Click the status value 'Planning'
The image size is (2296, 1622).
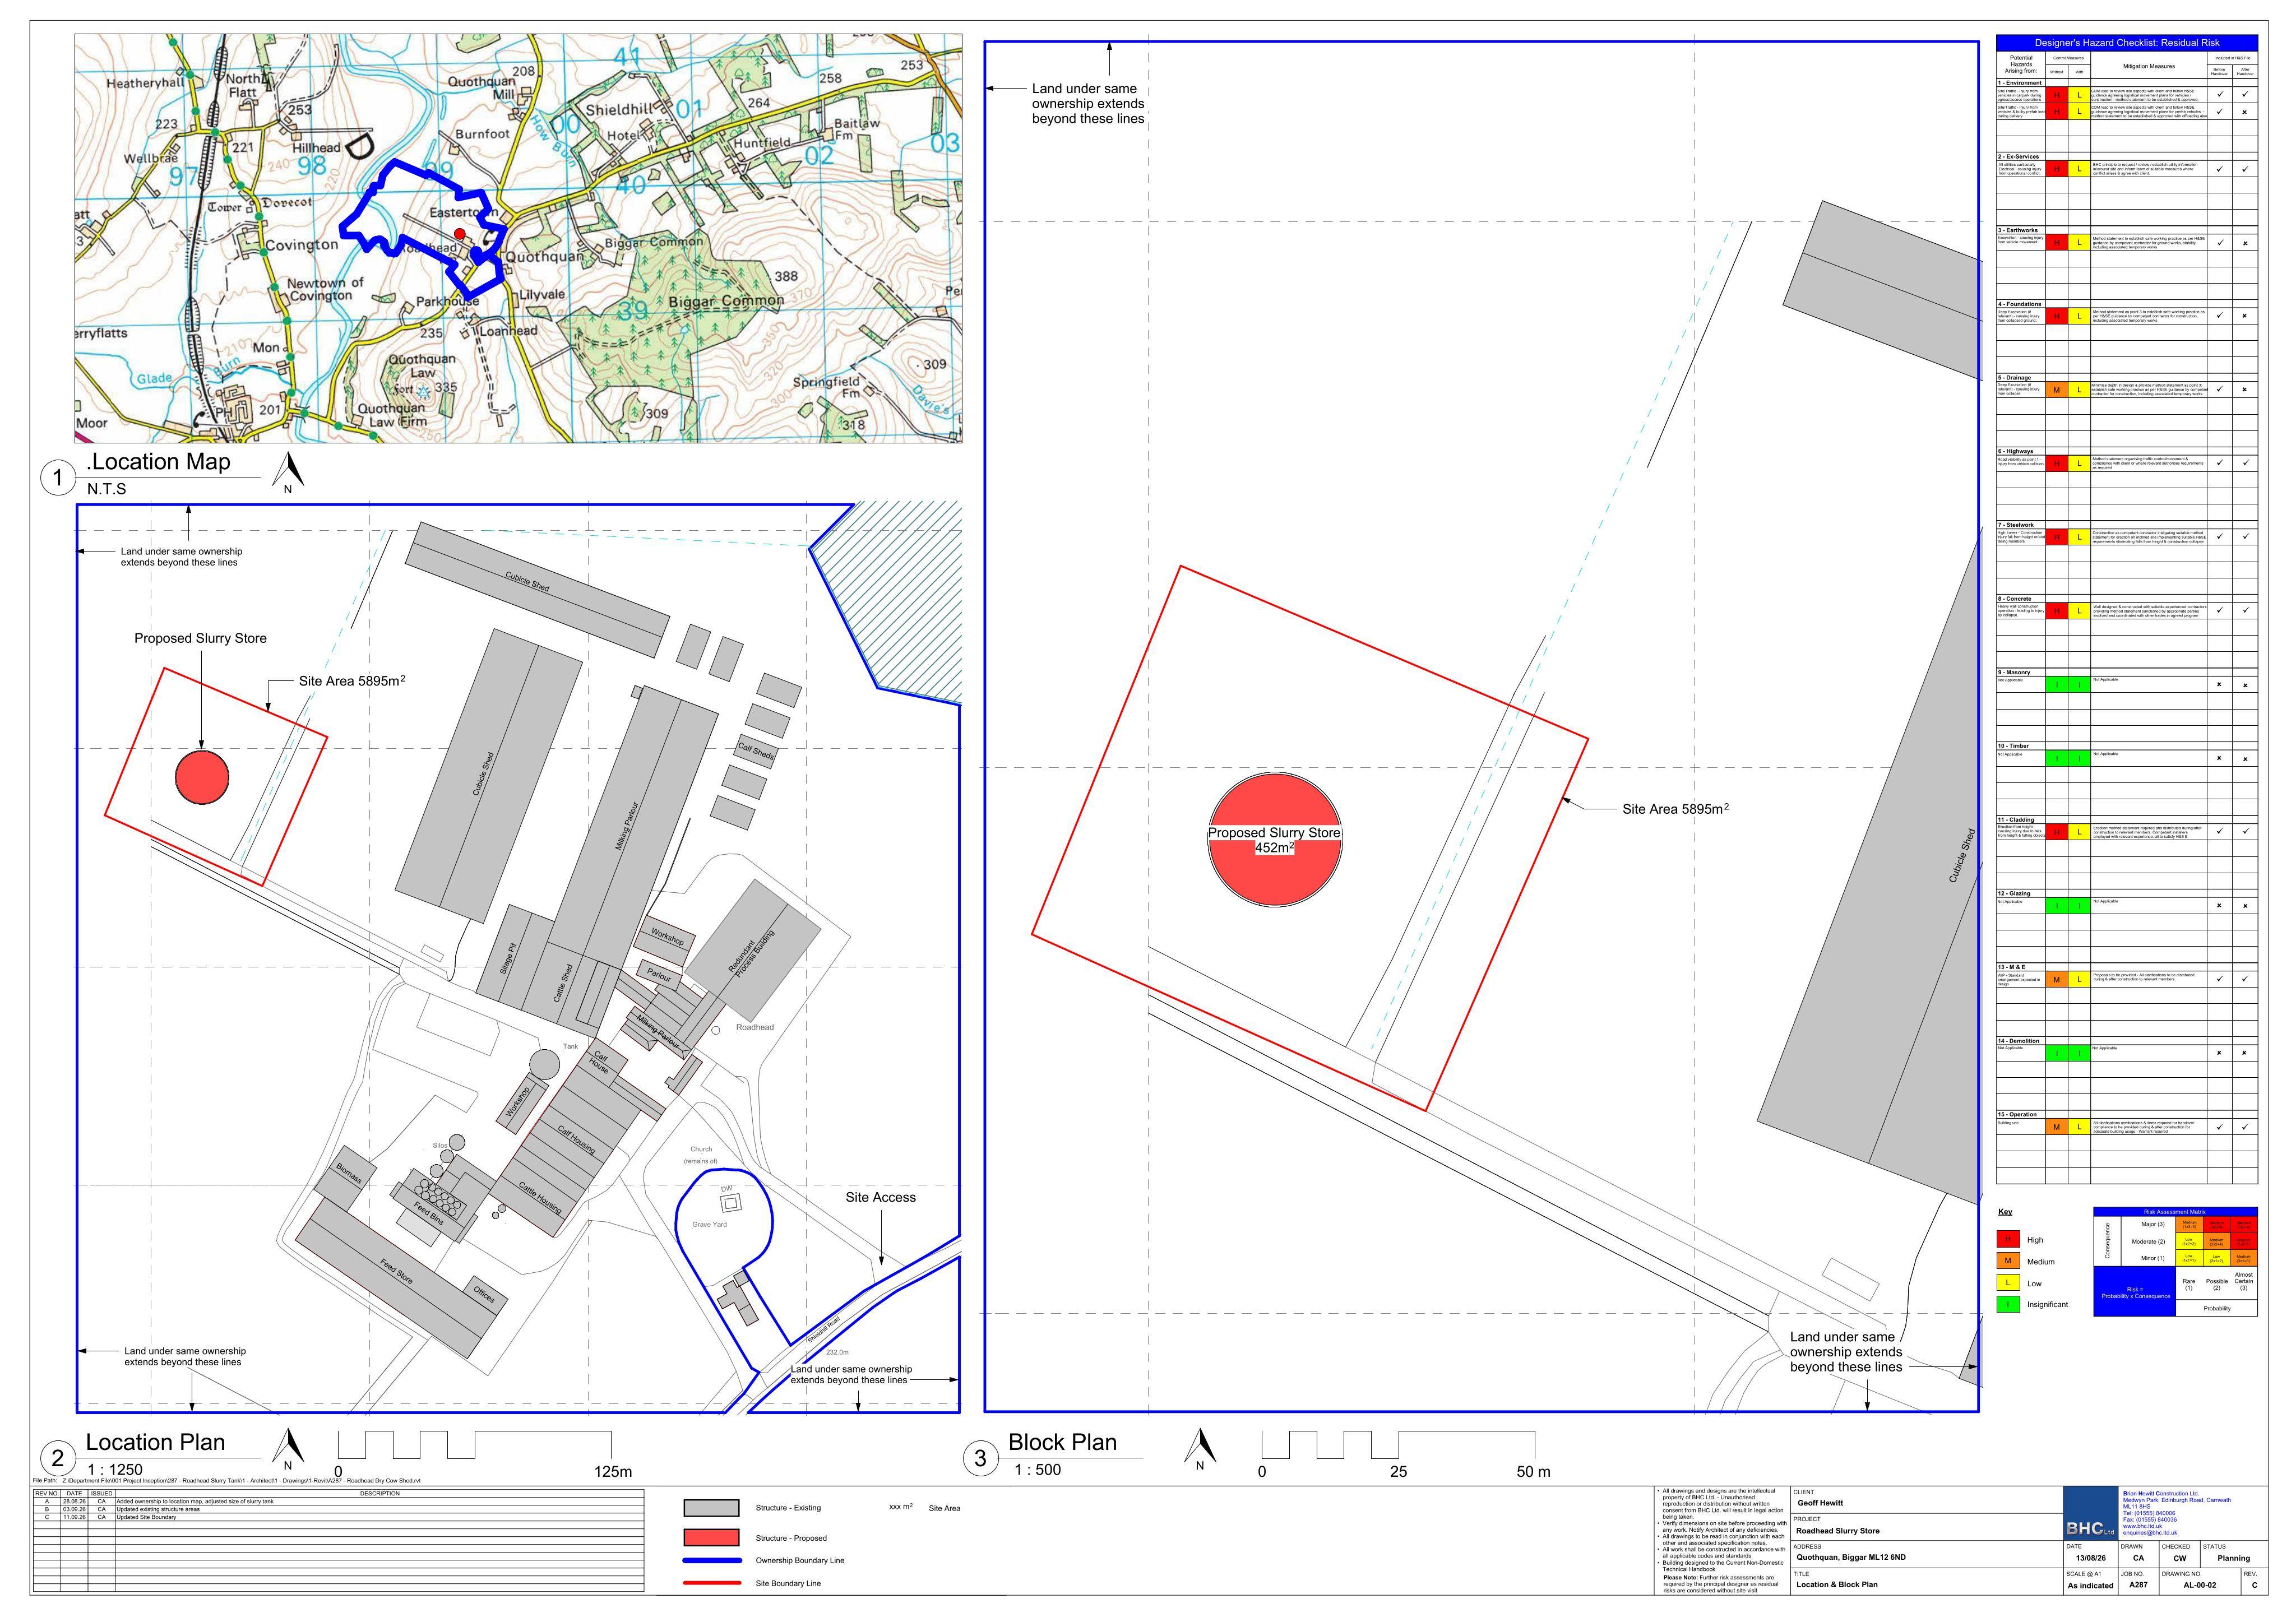click(x=2233, y=1558)
